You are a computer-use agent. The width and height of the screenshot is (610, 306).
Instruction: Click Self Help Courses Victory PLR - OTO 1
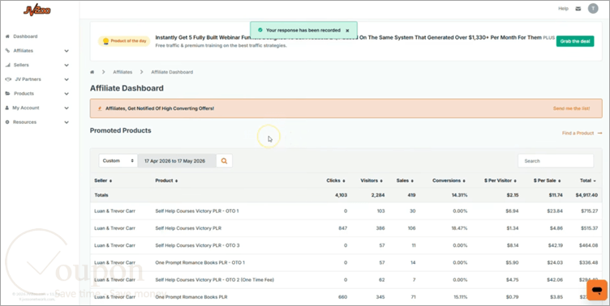pyautogui.click(x=197, y=211)
